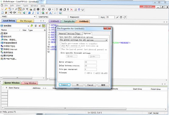Open the Window menu

pos(34,6)
